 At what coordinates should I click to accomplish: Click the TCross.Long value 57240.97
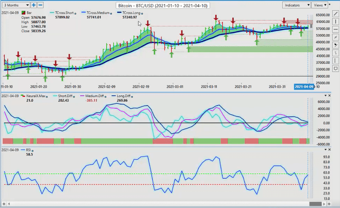pyautogui.click(x=130, y=17)
